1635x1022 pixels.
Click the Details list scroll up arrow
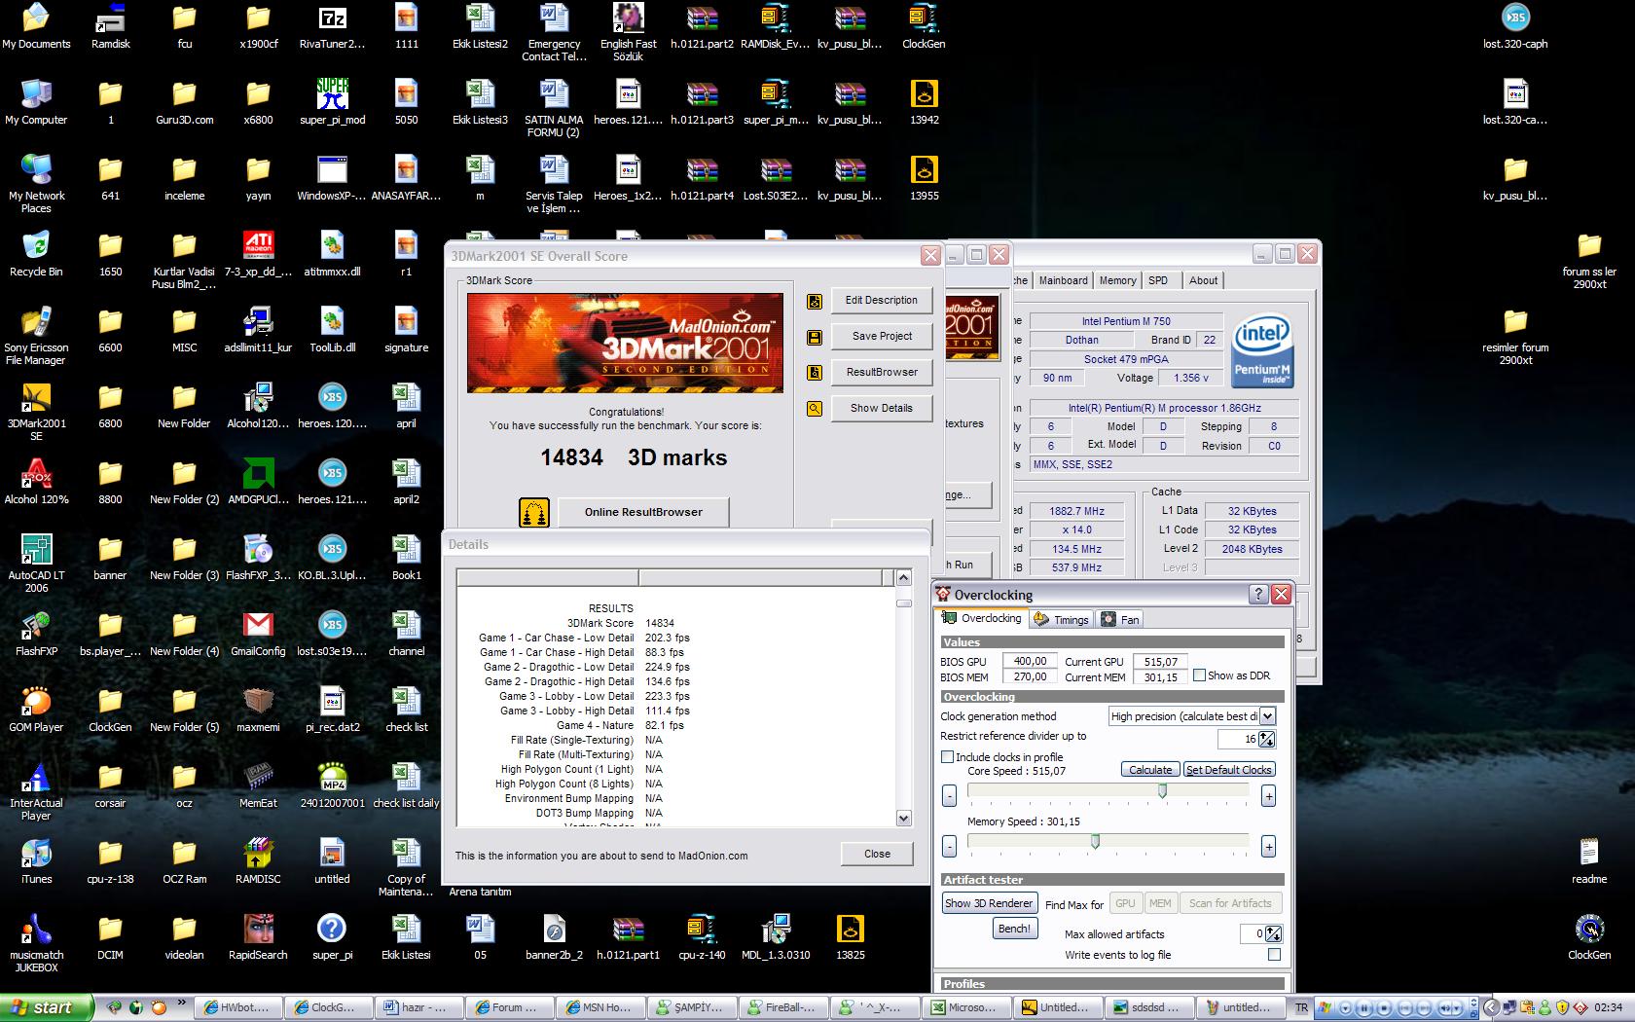[x=903, y=577]
